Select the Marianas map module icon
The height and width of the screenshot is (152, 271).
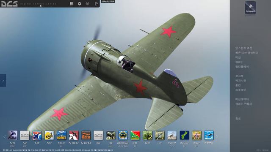[x=184, y=135]
